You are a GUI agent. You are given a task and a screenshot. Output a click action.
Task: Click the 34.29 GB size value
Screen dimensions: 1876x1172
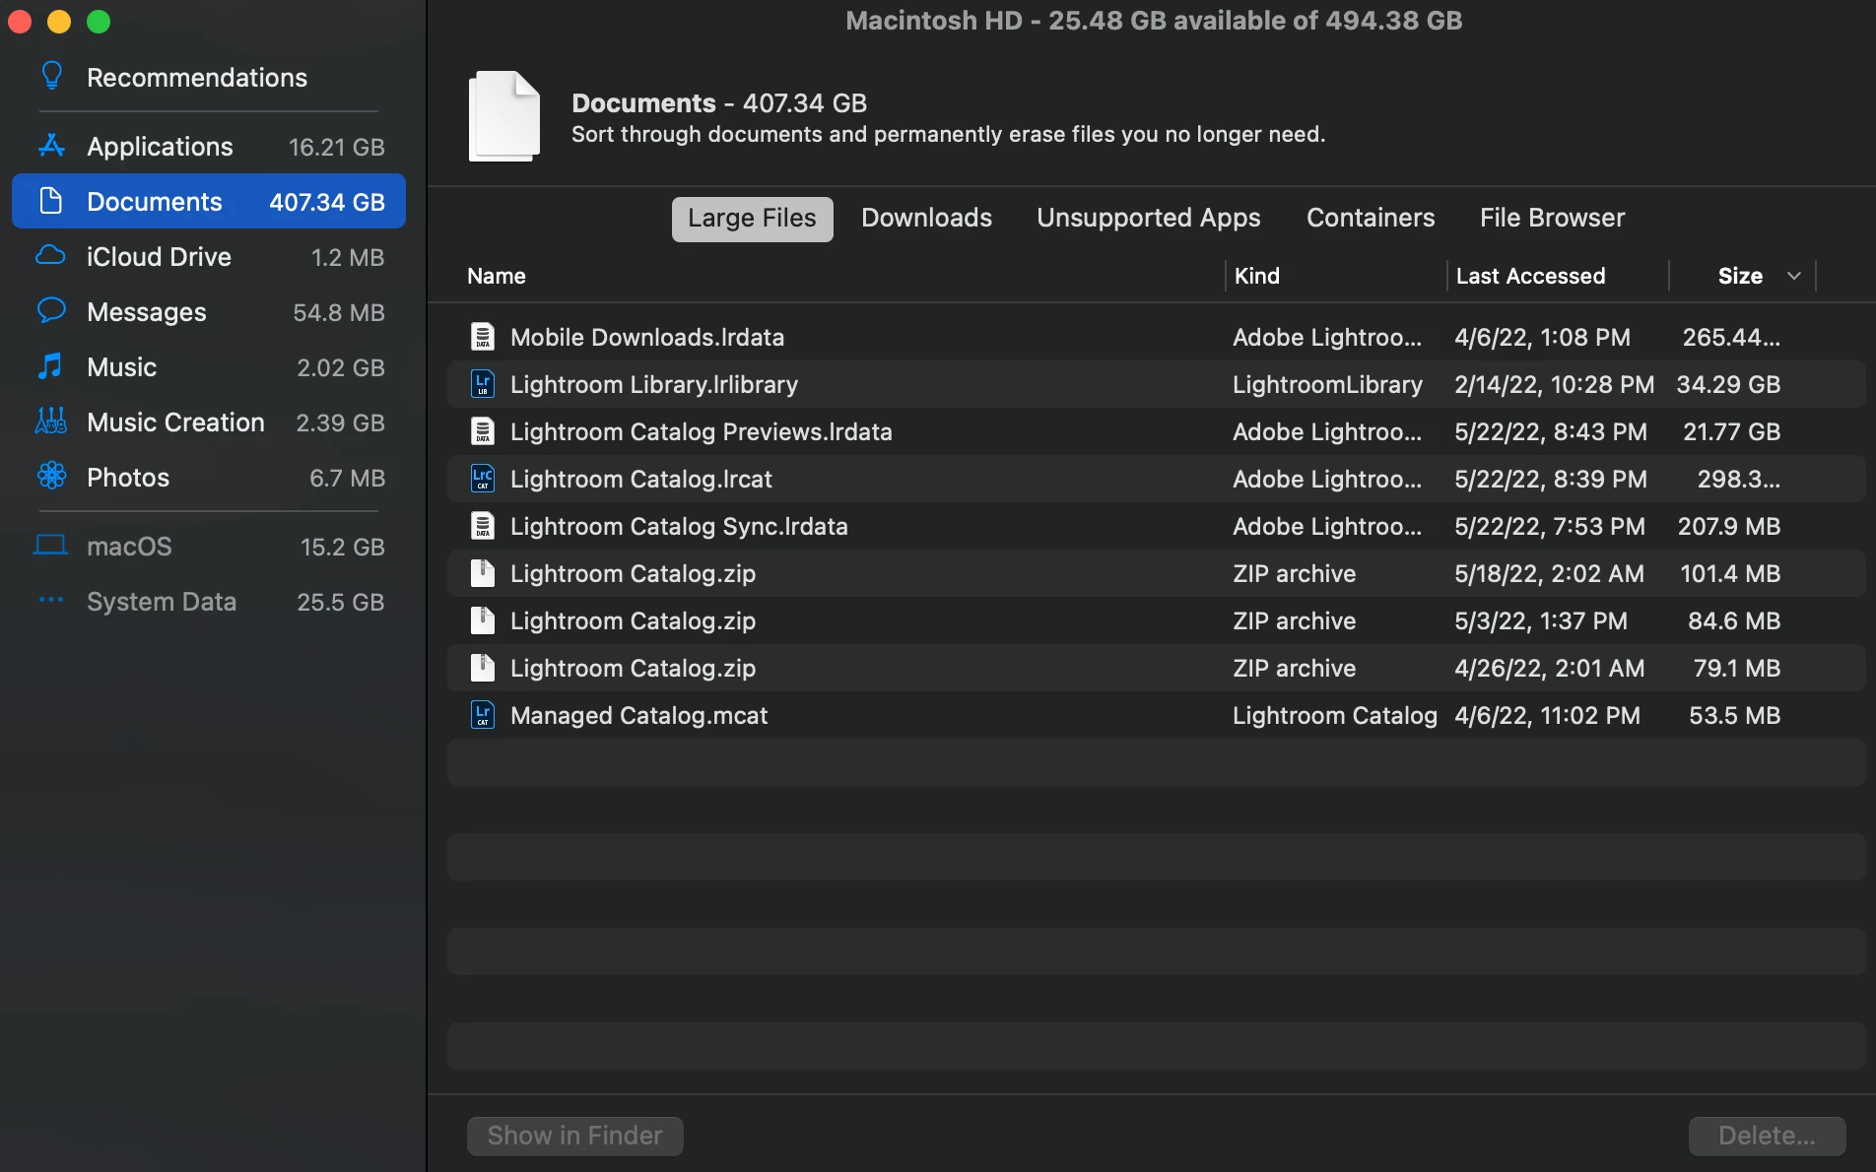tap(1728, 384)
